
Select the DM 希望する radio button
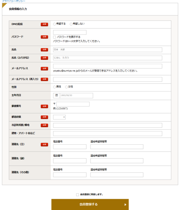(54, 24)
